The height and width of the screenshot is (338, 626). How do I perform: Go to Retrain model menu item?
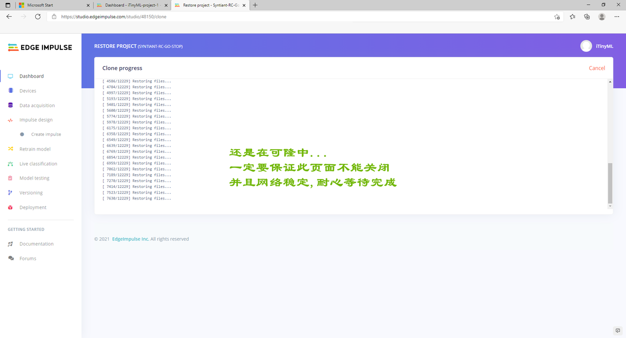[x=35, y=149]
